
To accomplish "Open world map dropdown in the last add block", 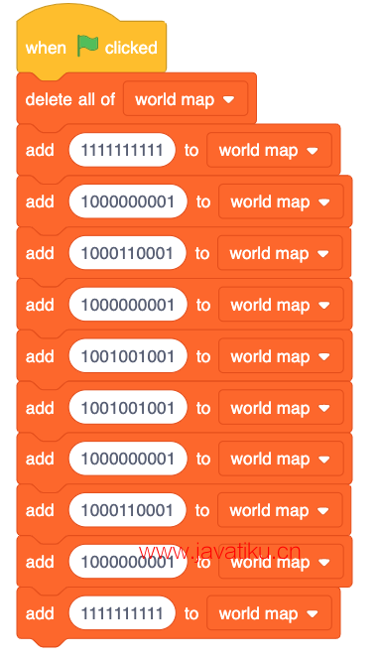I will tap(269, 613).
